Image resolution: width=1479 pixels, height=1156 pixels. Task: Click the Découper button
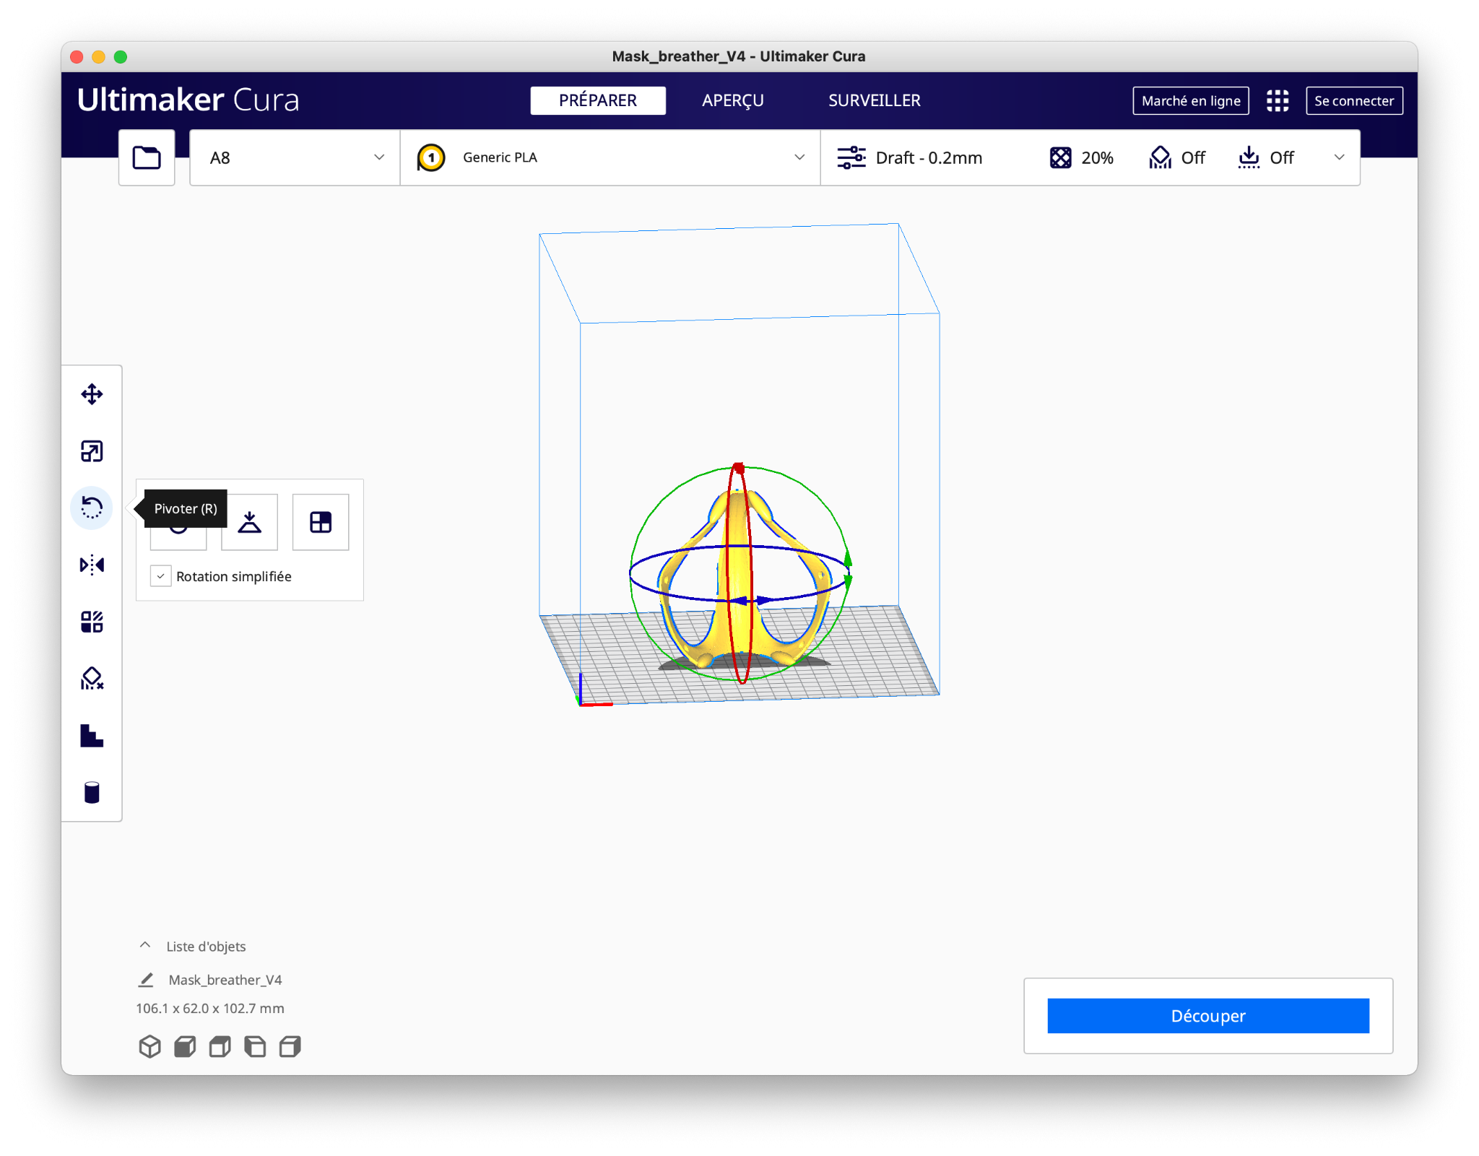coord(1207,1016)
